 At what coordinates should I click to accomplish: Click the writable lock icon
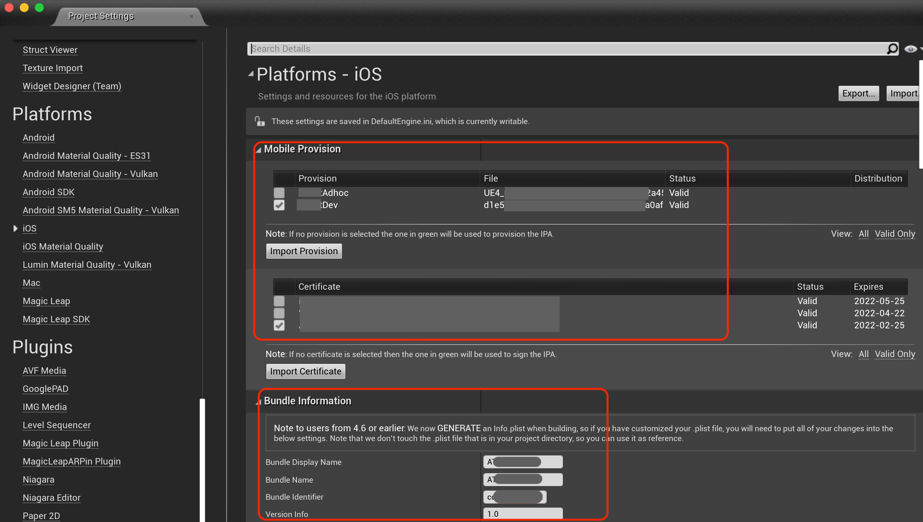(x=260, y=121)
